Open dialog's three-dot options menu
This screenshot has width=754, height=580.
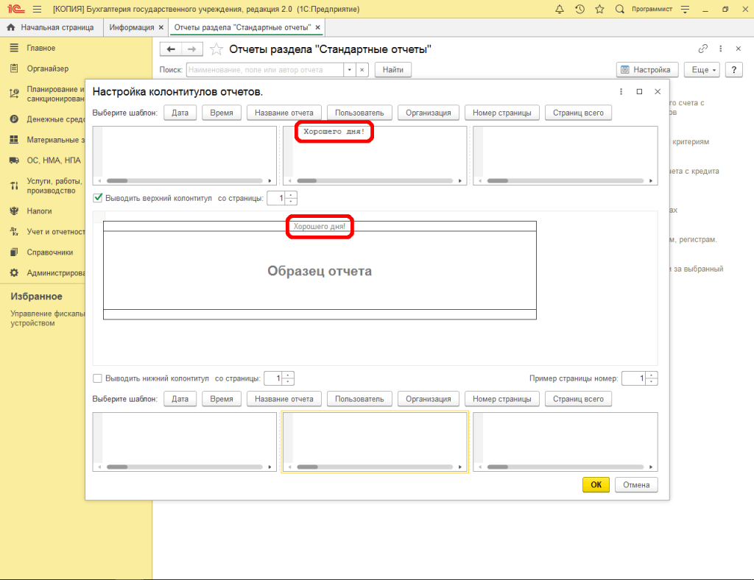coord(621,92)
